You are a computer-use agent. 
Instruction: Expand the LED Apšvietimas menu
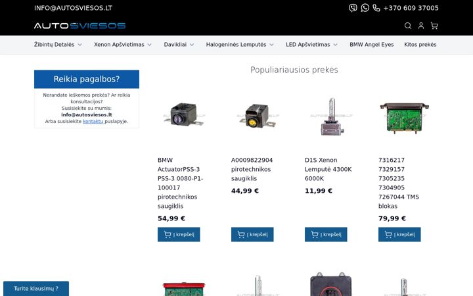(311, 45)
